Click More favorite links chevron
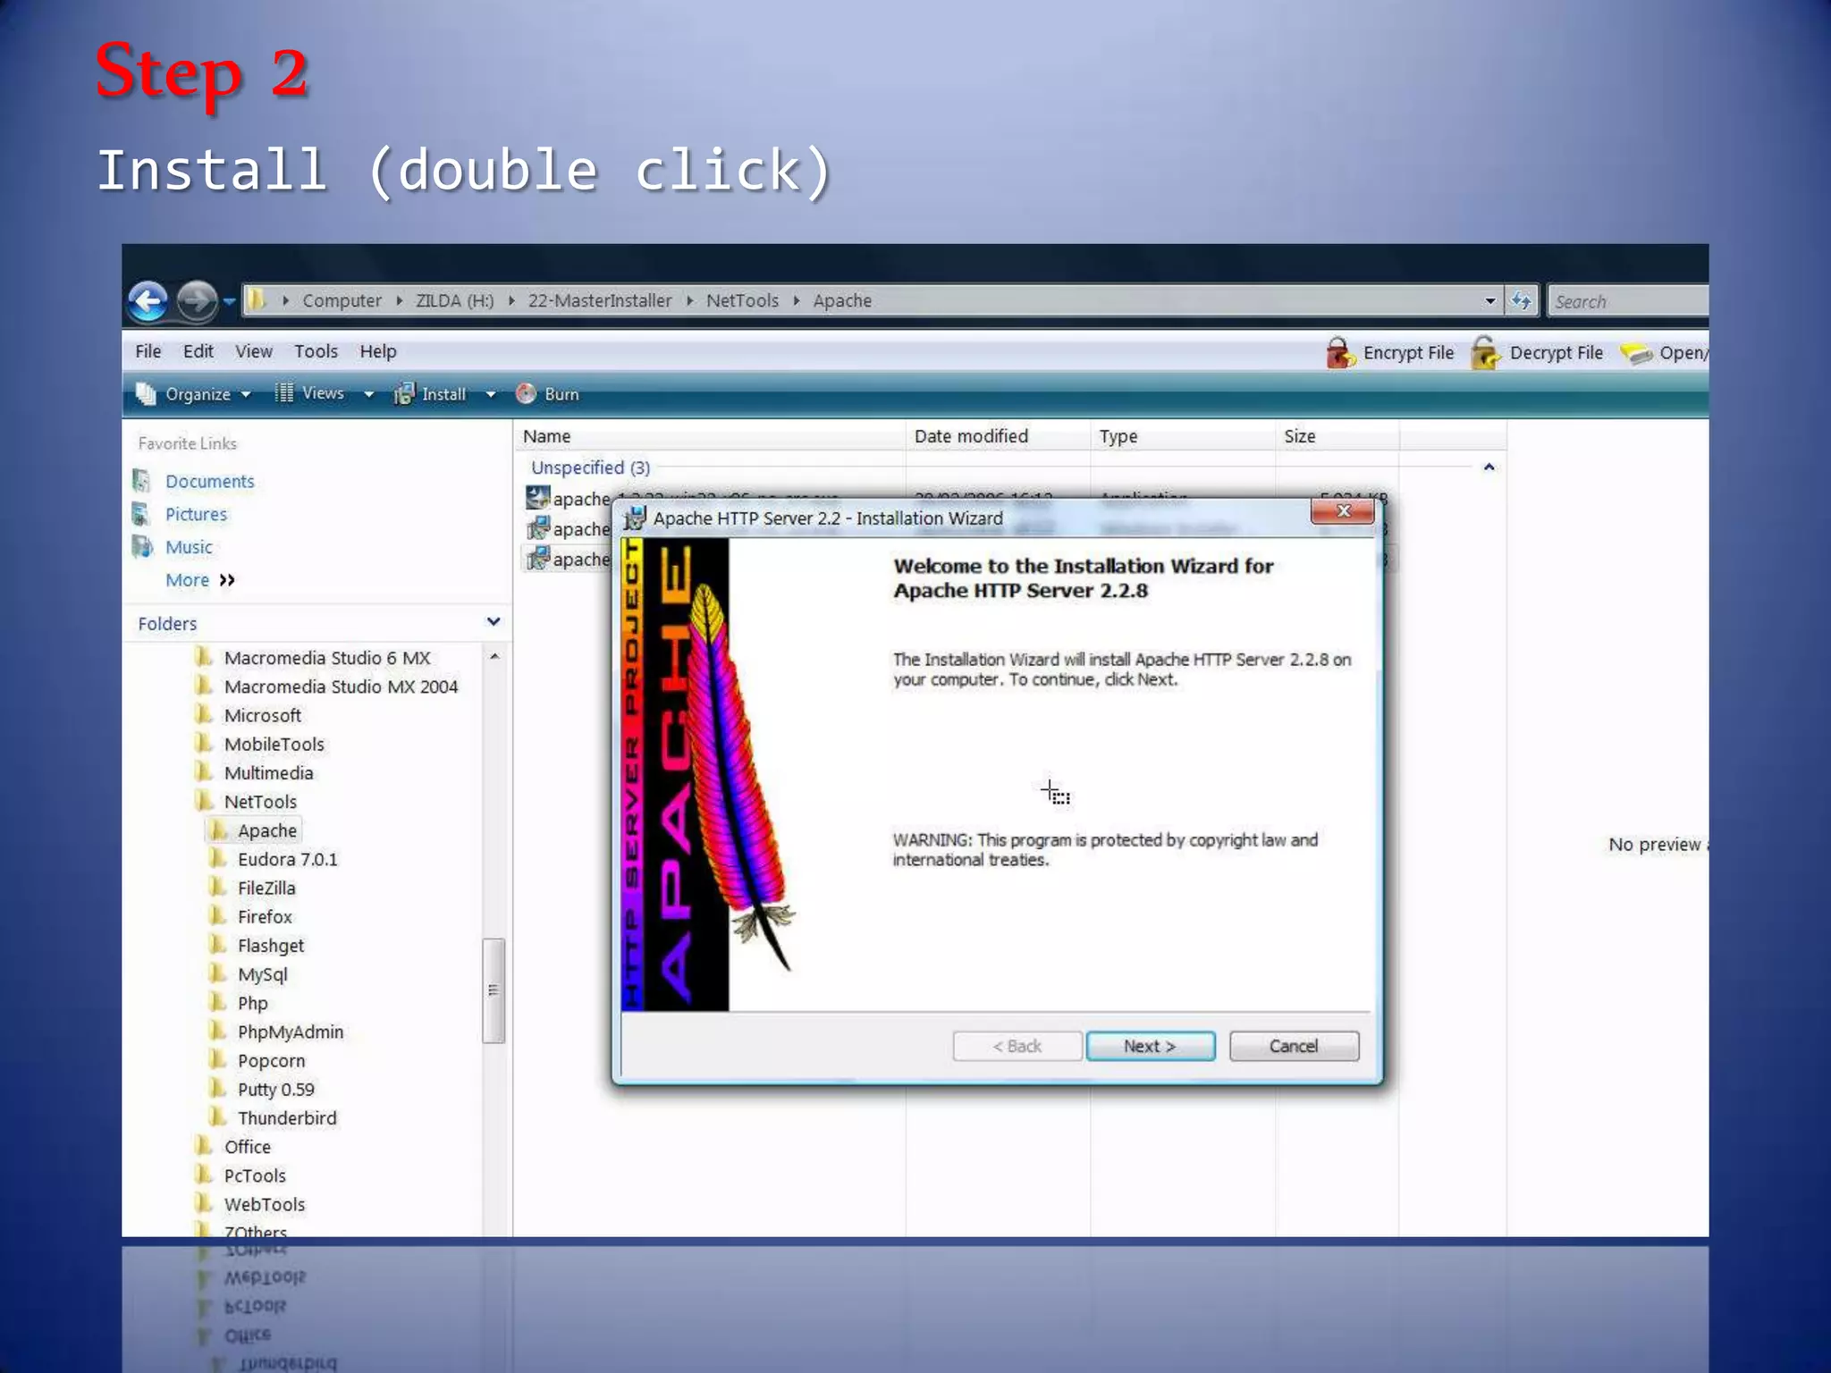This screenshot has width=1831, height=1373. pyautogui.click(x=227, y=580)
